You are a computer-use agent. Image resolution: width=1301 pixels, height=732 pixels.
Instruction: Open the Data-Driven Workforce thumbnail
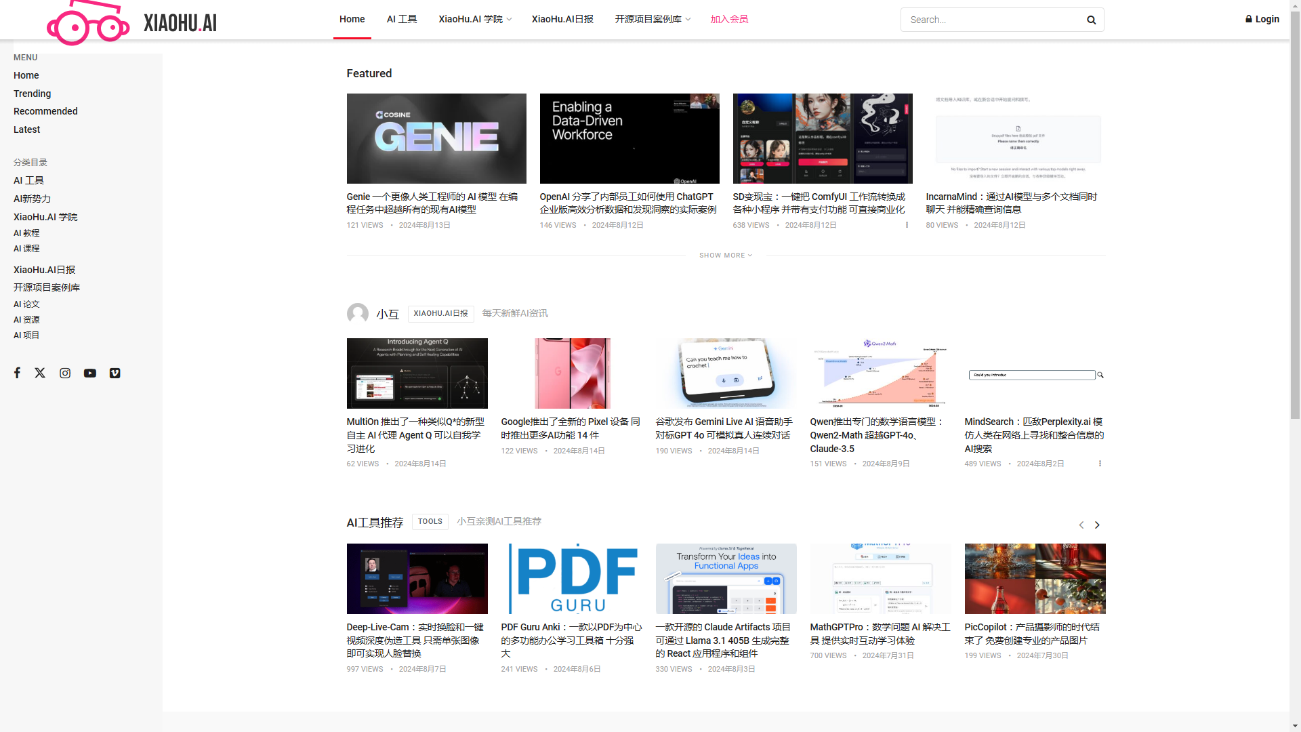pyautogui.click(x=629, y=138)
